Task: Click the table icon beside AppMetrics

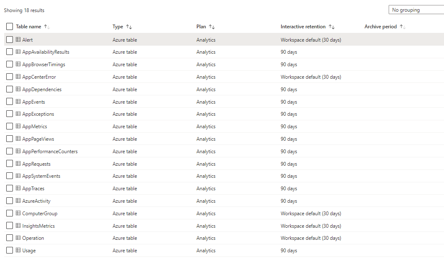Action: [x=18, y=127]
